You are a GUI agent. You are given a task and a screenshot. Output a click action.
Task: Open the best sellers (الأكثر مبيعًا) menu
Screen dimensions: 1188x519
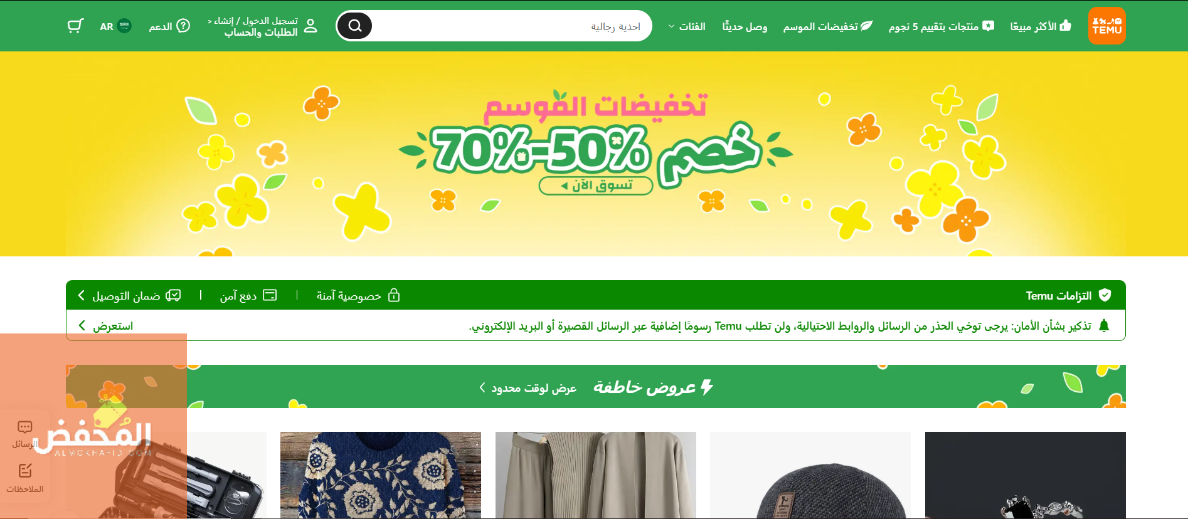[1041, 26]
